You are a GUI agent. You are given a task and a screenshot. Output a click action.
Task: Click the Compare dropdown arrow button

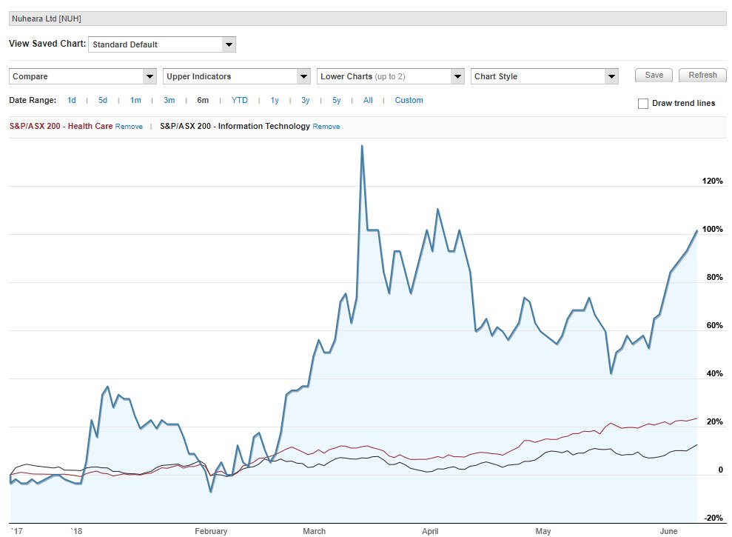(x=150, y=76)
